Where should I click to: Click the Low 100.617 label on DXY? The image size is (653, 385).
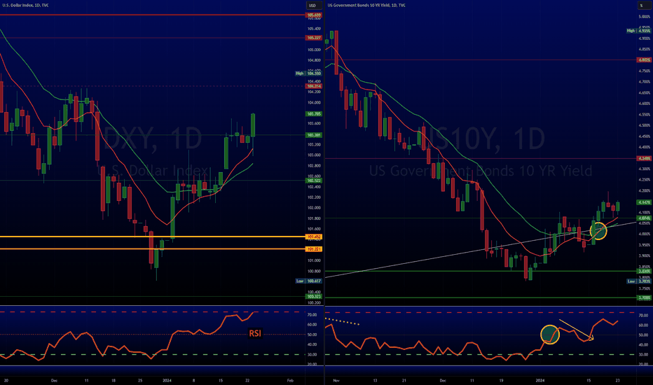(308, 281)
